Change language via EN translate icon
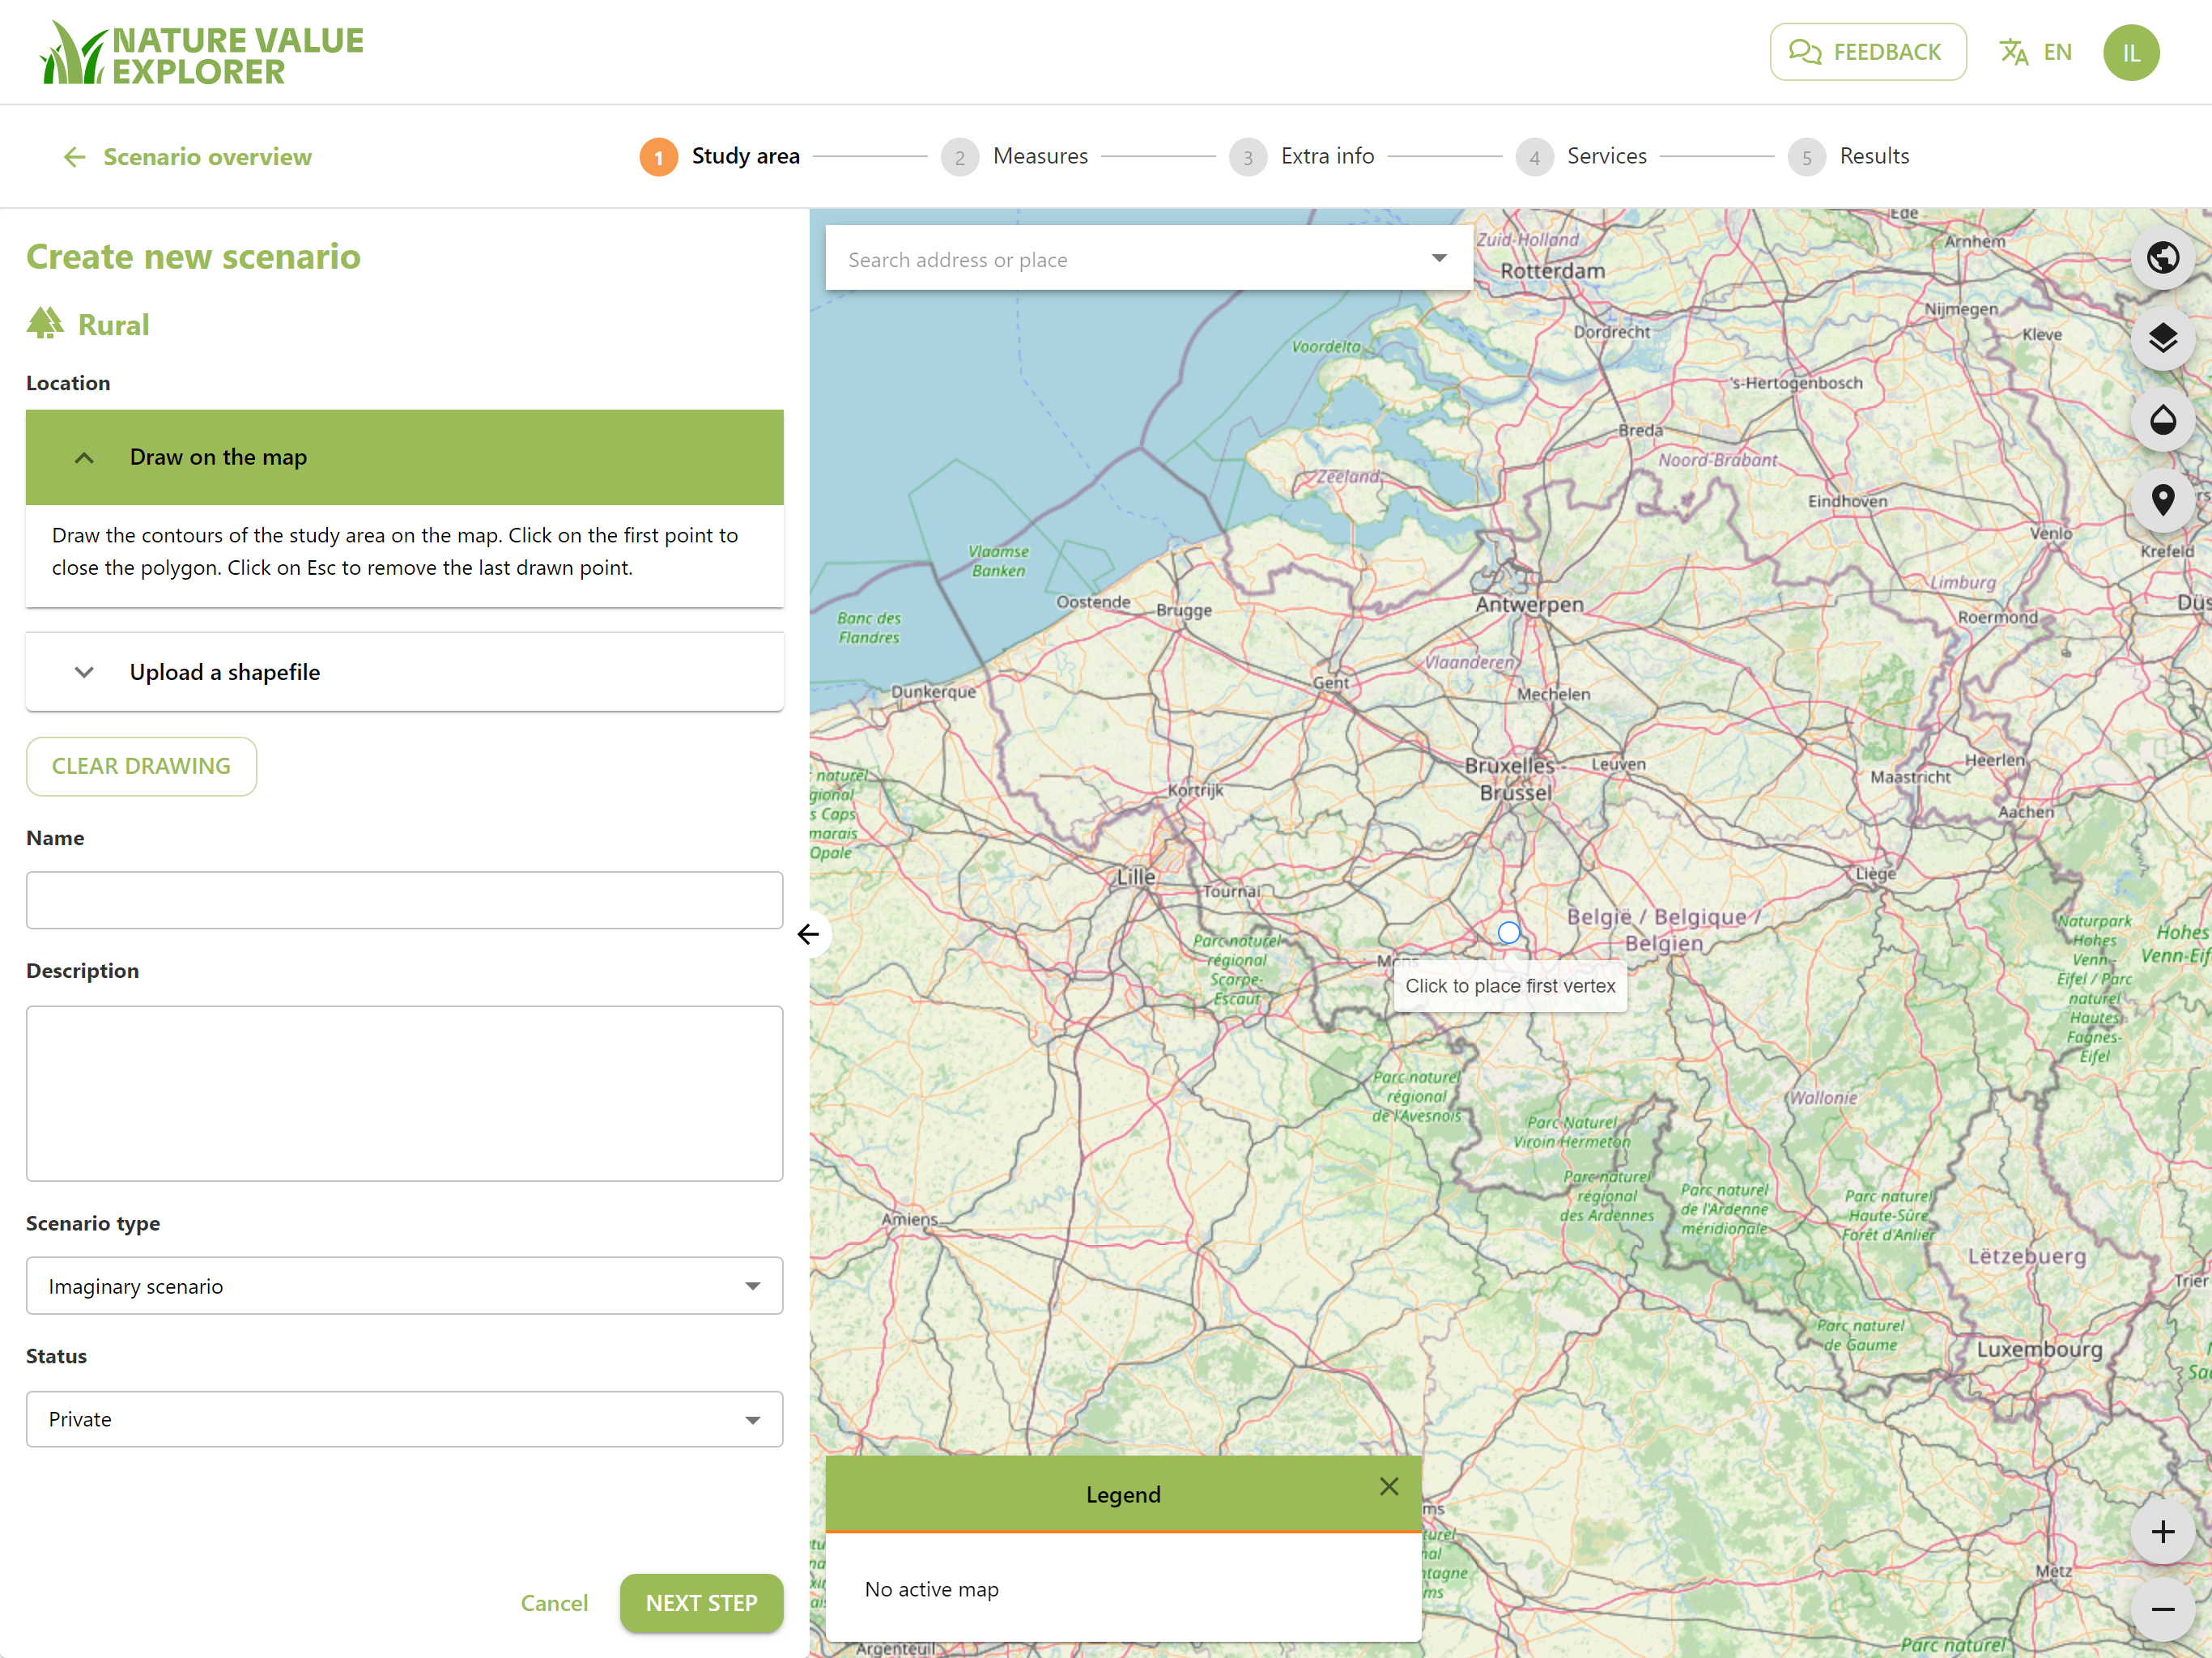 pos(2035,52)
